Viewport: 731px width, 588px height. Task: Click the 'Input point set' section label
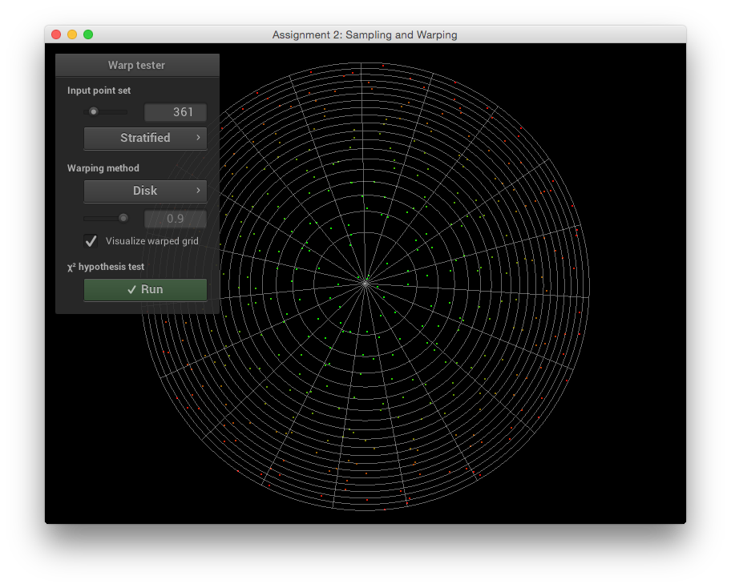(99, 91)
